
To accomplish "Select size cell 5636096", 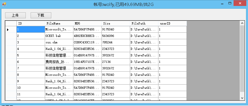I will 116,36.
